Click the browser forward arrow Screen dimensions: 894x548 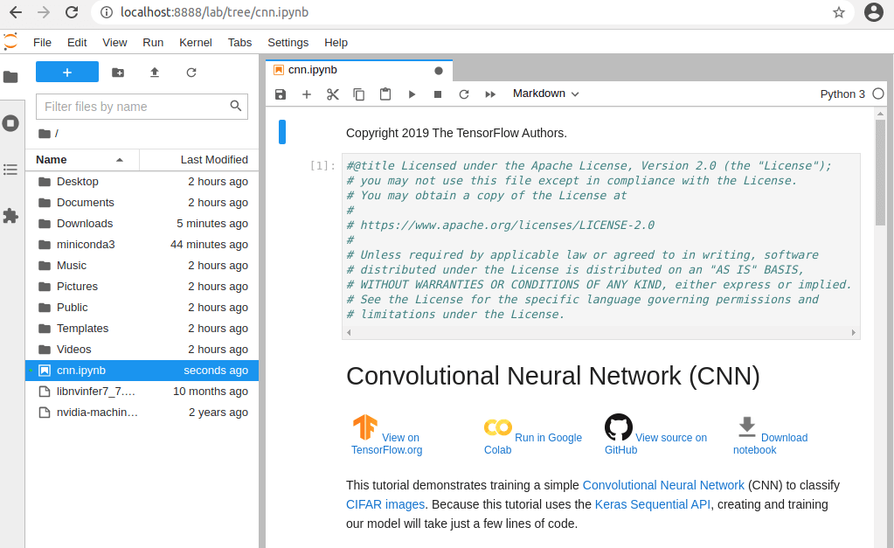(x=44, y=12)
